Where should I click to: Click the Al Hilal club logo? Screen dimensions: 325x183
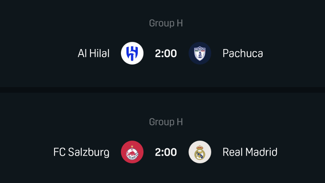tap(132, 53)
